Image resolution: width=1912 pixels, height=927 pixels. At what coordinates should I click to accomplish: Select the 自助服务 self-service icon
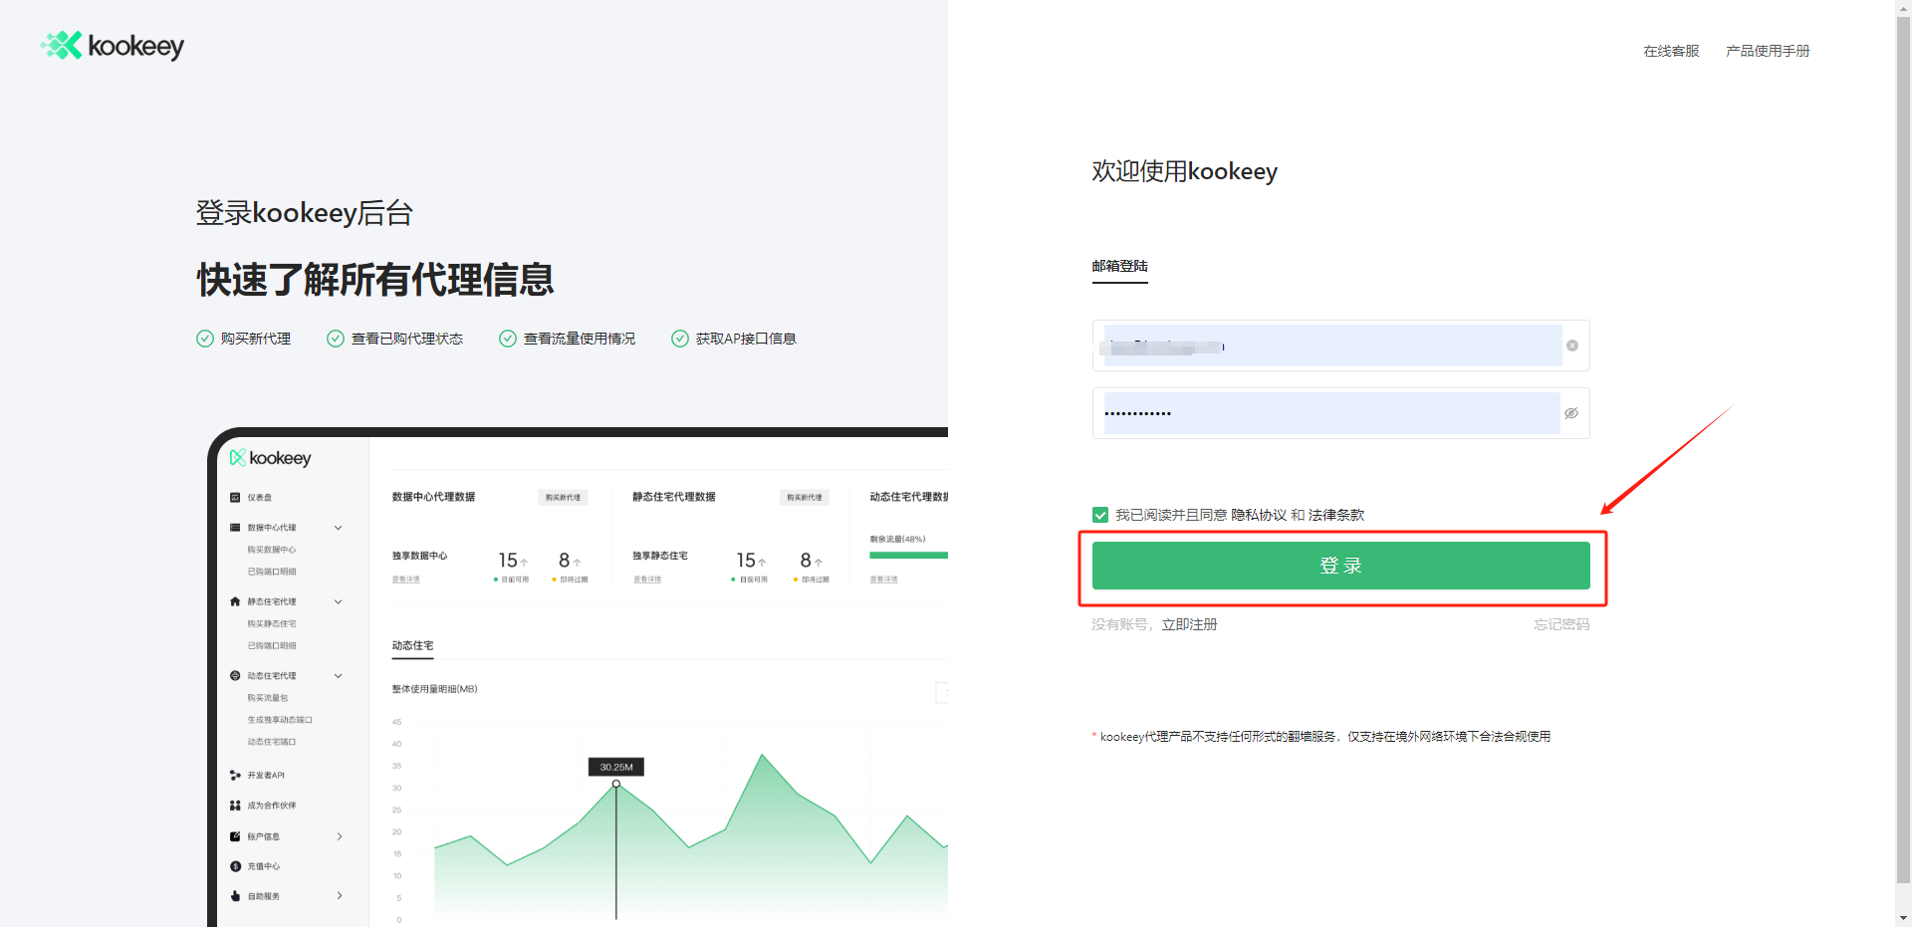(235, 895)
